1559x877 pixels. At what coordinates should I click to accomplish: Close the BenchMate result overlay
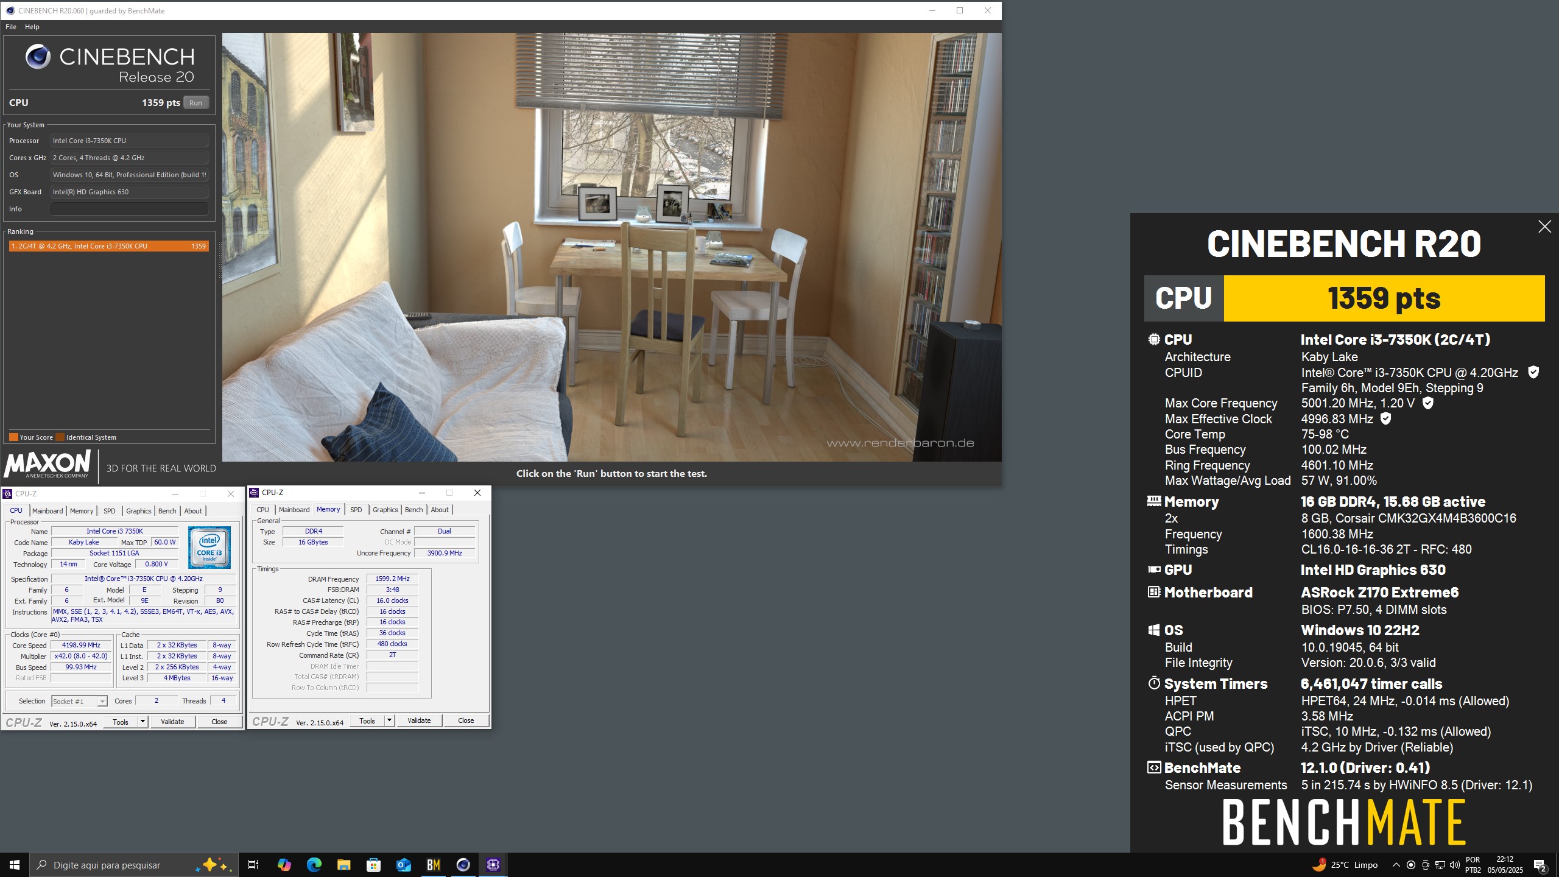click(x=1544, y=227)
